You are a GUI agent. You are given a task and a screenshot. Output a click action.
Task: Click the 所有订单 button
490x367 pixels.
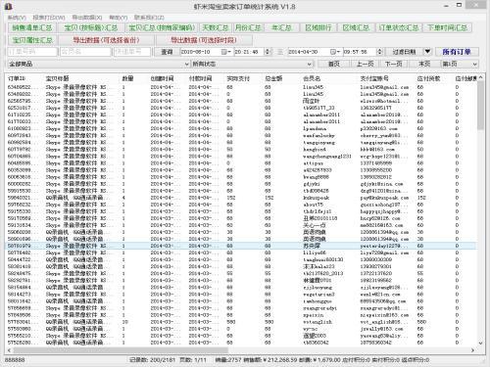point(457,52)
